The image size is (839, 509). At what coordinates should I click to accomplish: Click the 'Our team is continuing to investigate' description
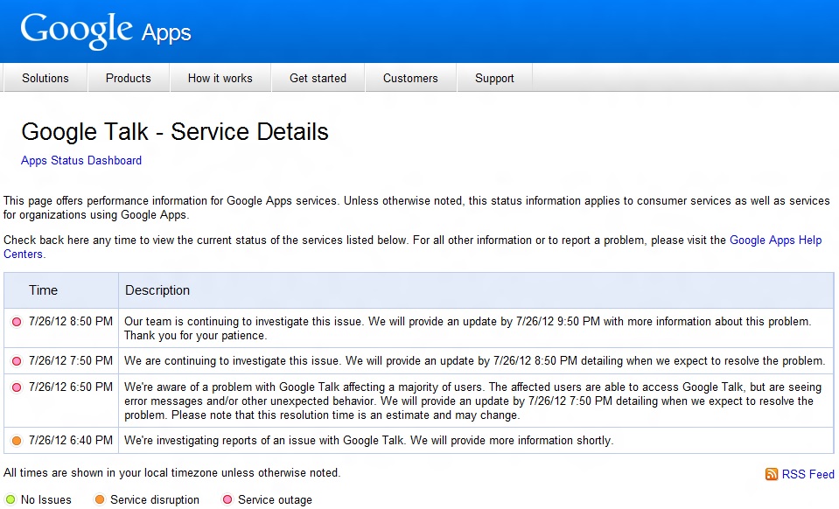468,328
